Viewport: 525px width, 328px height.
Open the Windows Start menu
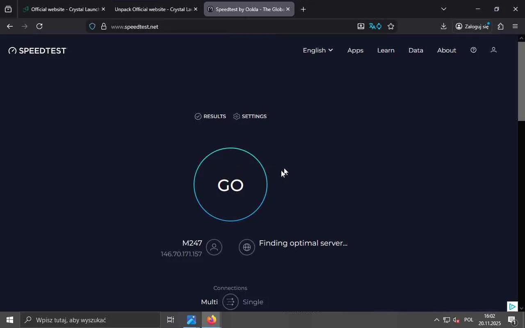tap(10, 320)
